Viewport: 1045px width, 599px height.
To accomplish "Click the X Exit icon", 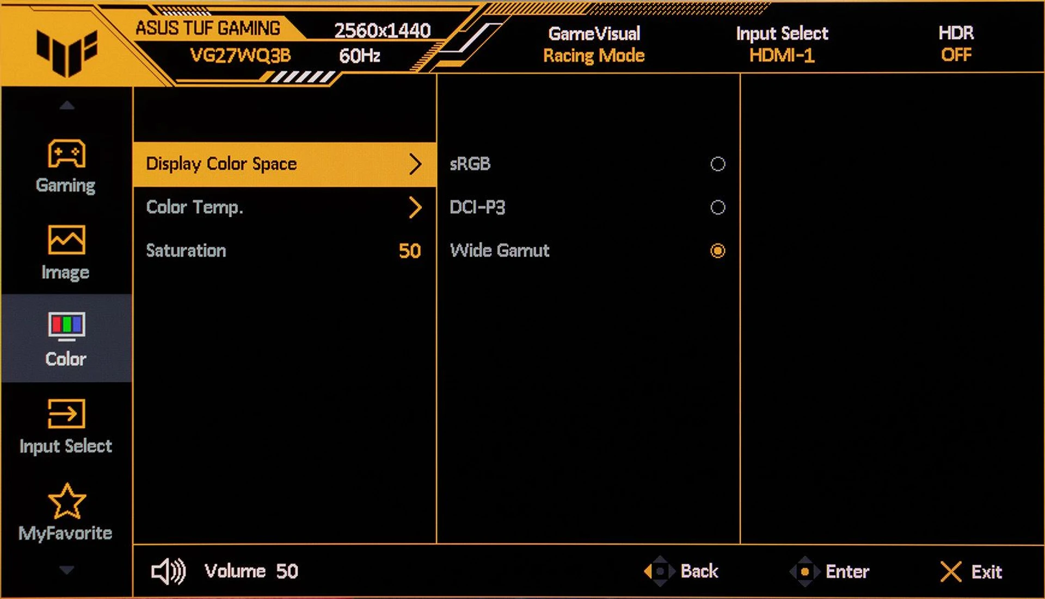I will pos(951,572).
